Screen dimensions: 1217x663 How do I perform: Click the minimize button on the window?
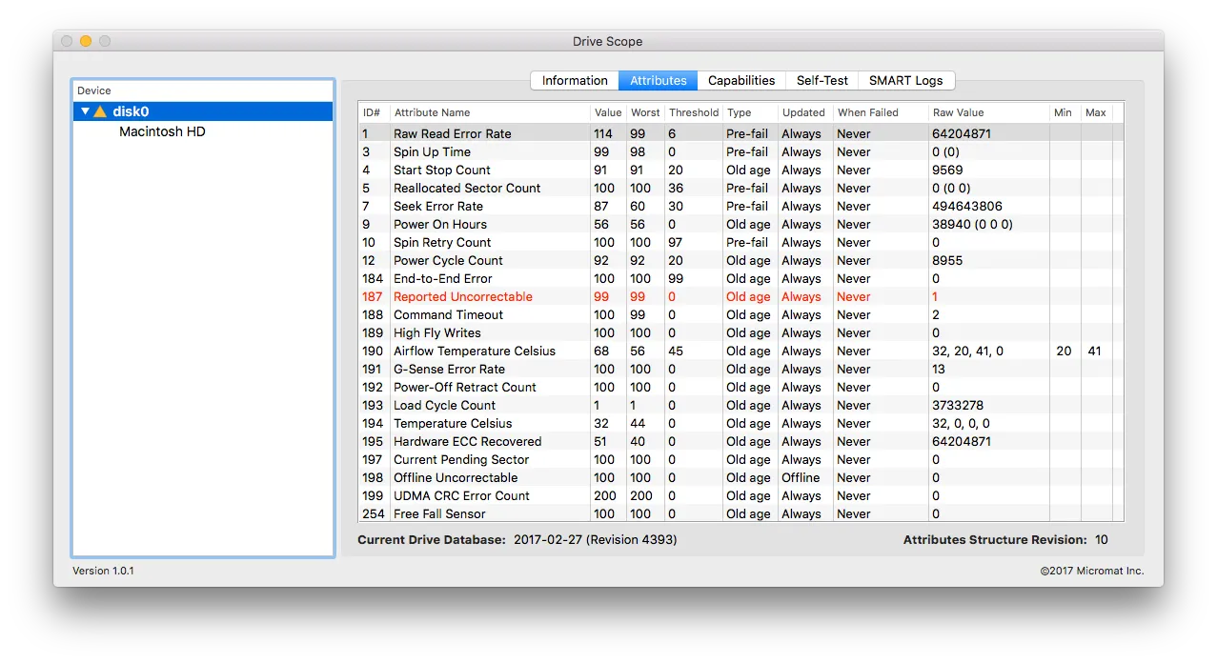85,41
